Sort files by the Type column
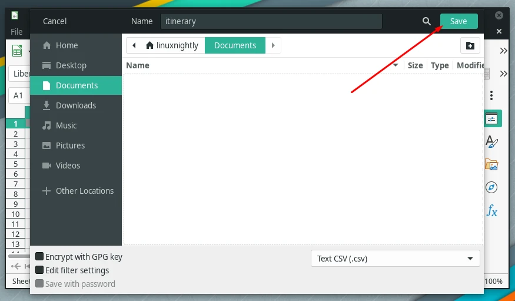 pos(440,65)
